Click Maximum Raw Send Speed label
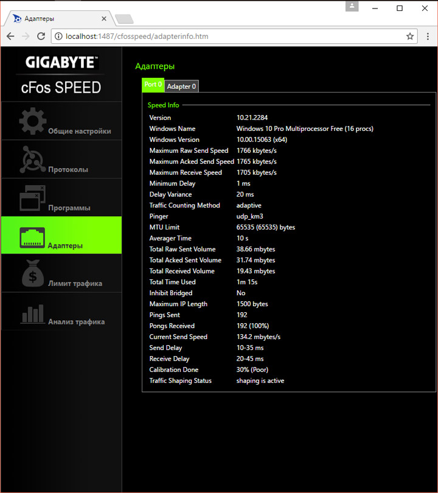Screen dimensions: 438x493 tap(189, 150)
